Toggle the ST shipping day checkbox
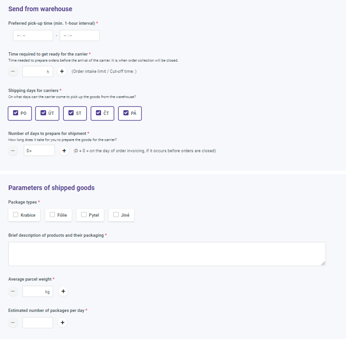Image resolution: width=346 pixels, height=339 pixels. 75,113
